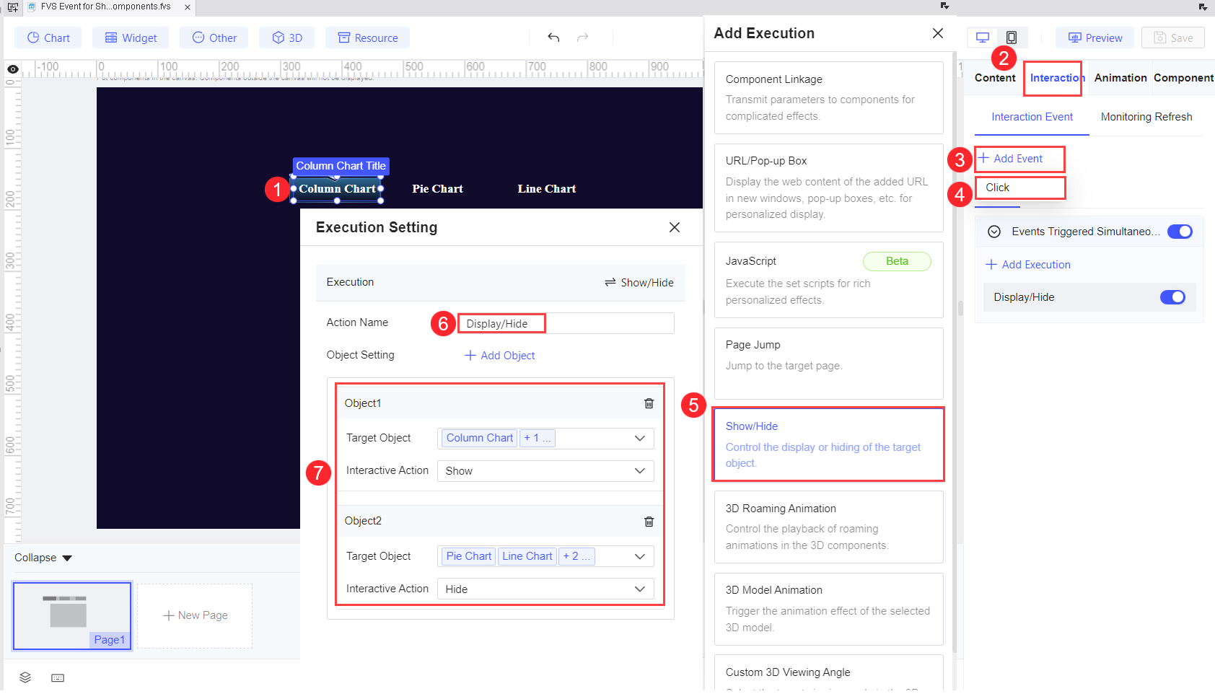
Task: Close the Add Execution panel
Action: click(938, 33)
